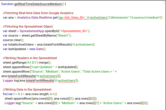Click the function name getRealTimeDataSourceMedium
166x110 pixels.
click(38, 4)
